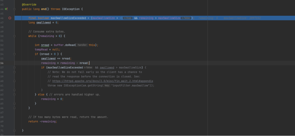Click IOException in the throws clause

pyautogui.click(x=71, y=9)
